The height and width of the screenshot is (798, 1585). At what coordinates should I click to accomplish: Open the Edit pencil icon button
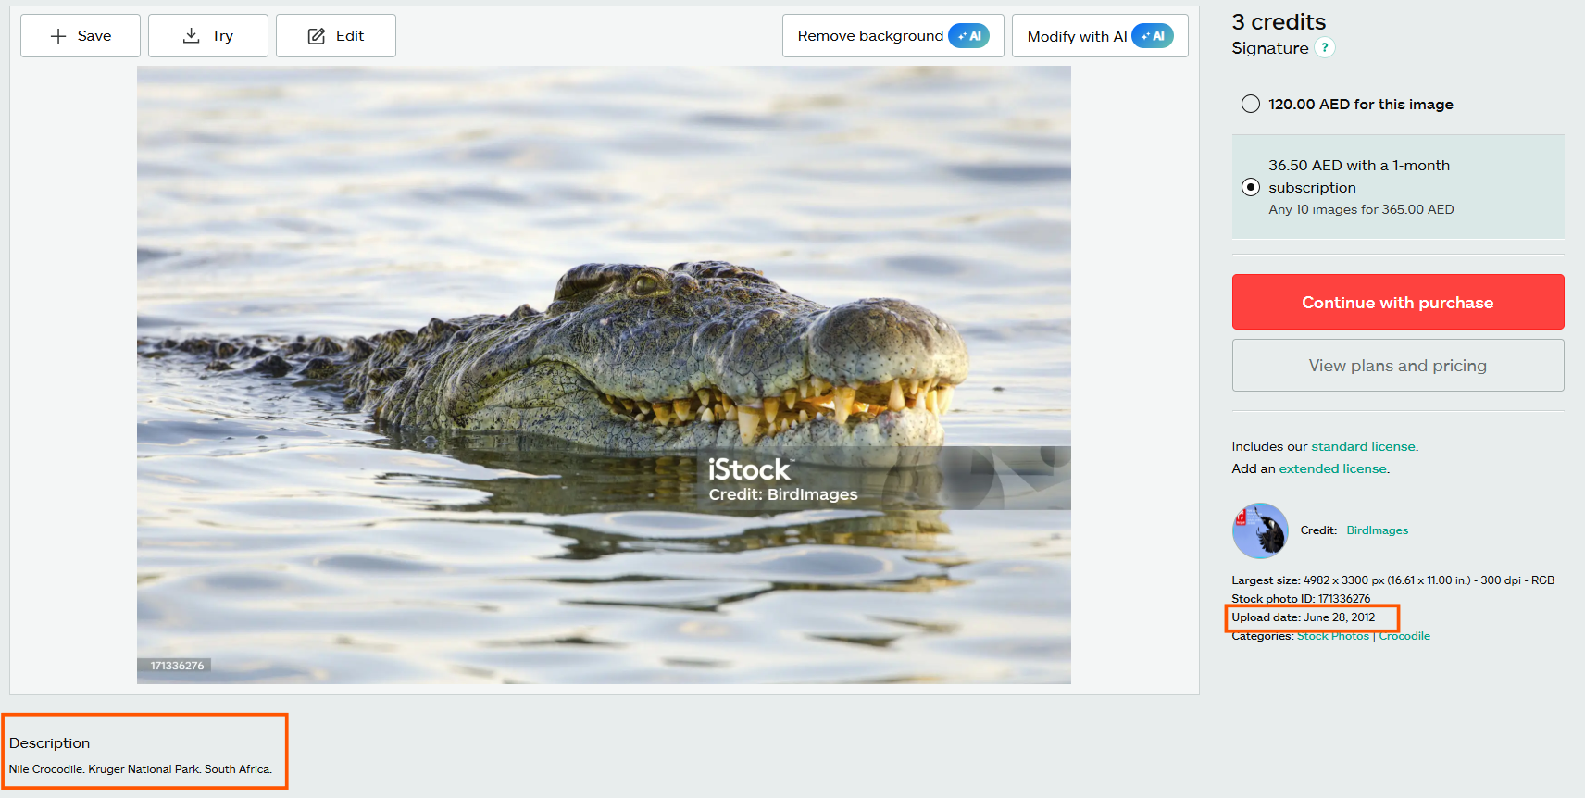coord(336,36)
